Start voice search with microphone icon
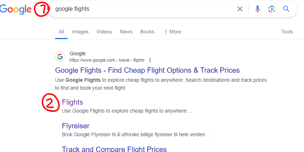The image size is (304, 152). coord(258,9)
